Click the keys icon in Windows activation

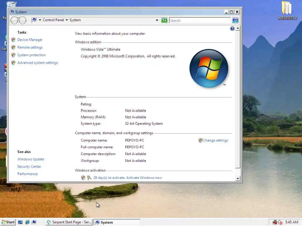(89, 177)
